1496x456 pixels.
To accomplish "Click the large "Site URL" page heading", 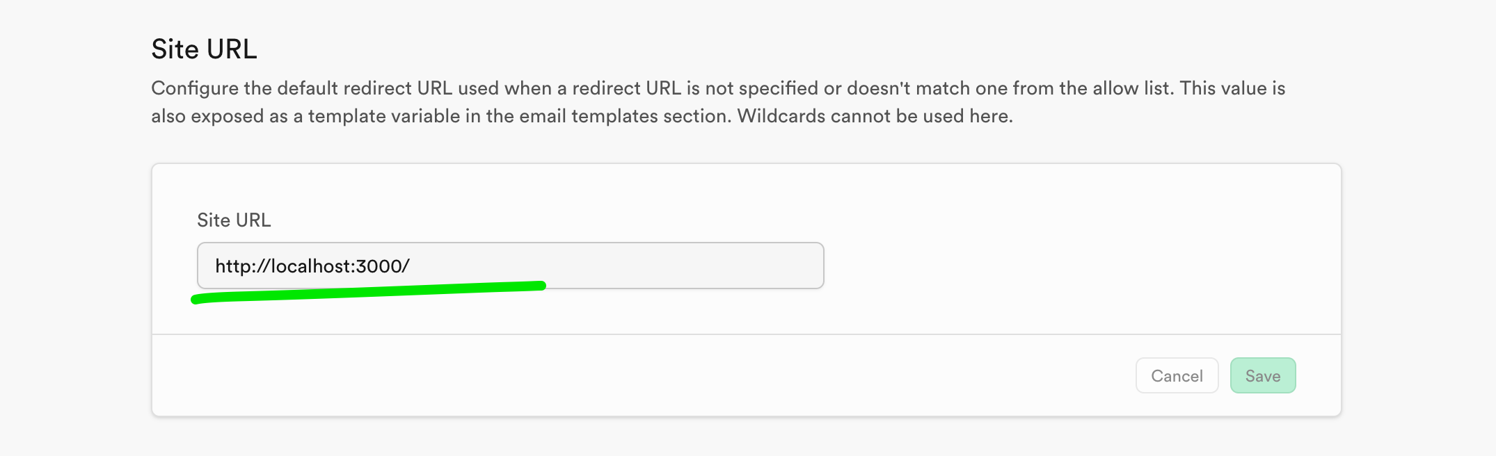I will (x=204, y=49).
